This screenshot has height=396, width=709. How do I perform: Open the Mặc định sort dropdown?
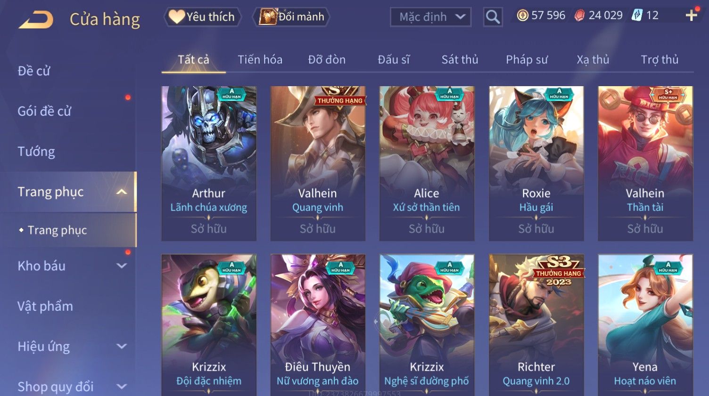tap(430, 17)
